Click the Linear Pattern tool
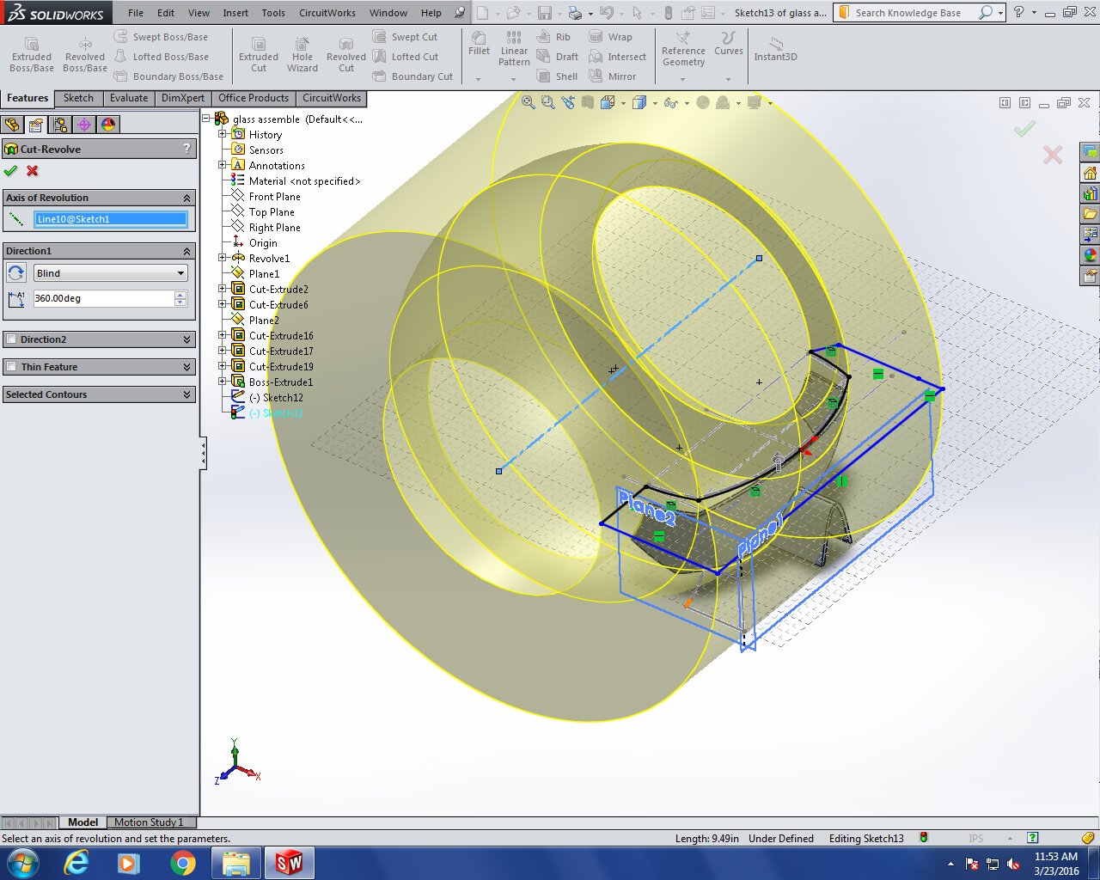The image size is (1100, 880). (514, 48)
